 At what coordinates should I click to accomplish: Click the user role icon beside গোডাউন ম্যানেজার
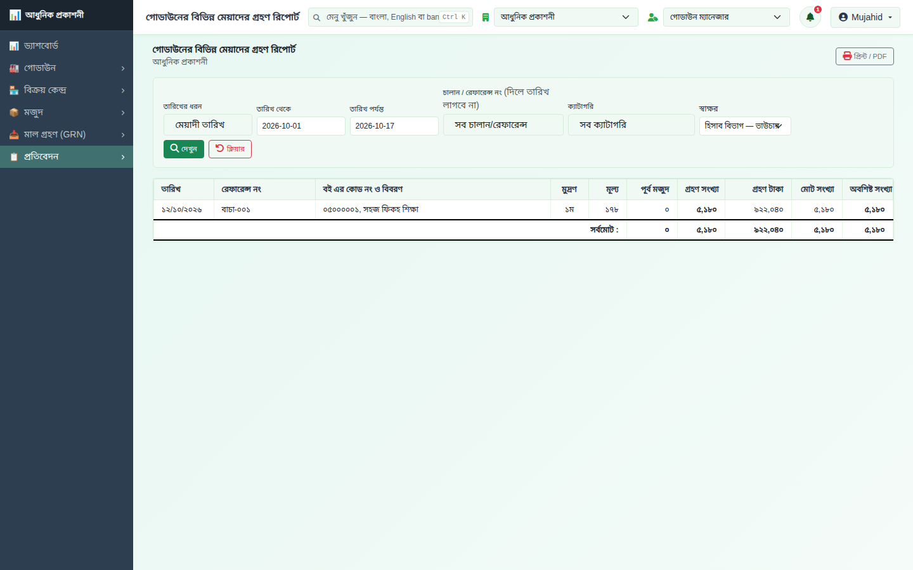652,17
